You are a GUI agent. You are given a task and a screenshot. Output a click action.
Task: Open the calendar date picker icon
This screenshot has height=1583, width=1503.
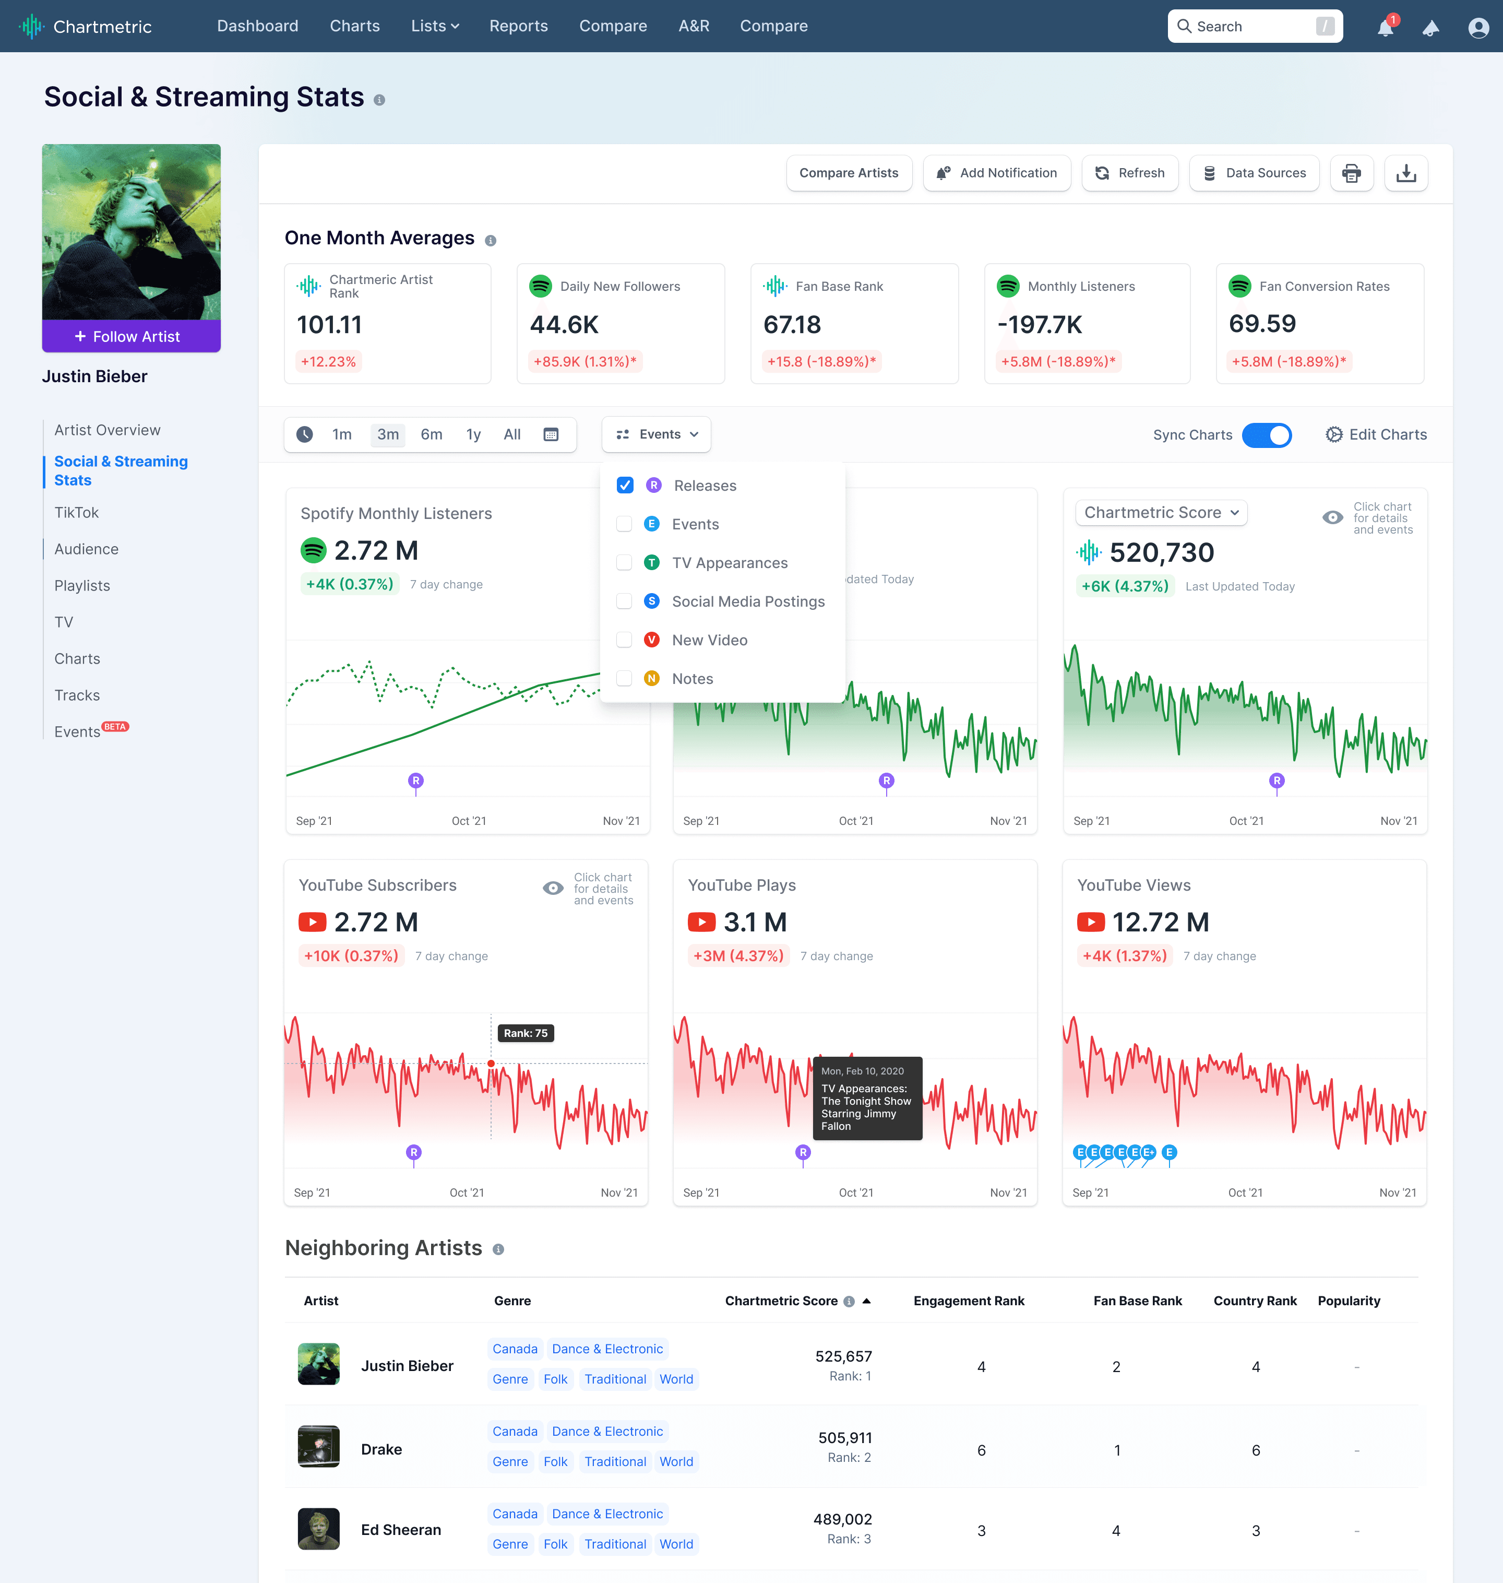pos(551,434)
